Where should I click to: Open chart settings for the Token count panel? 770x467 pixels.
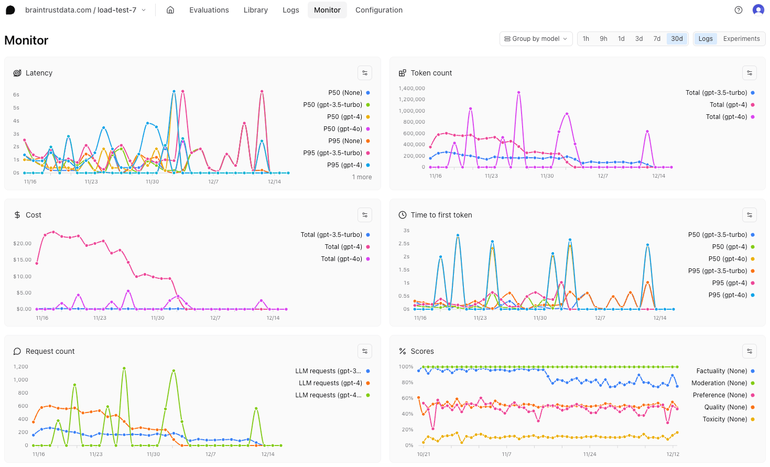pyautogui.click(x=750, y=73)
